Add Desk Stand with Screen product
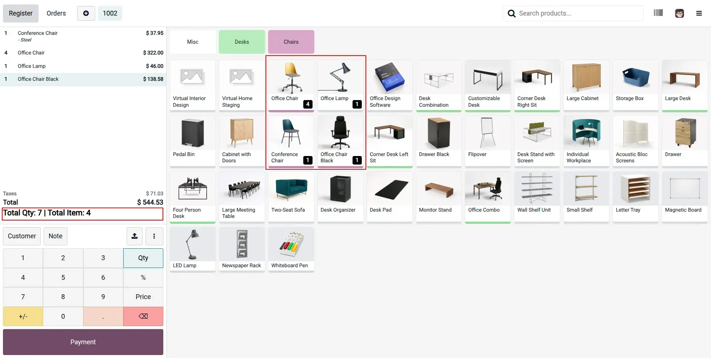The image size is (711, 358). [537, 142]
